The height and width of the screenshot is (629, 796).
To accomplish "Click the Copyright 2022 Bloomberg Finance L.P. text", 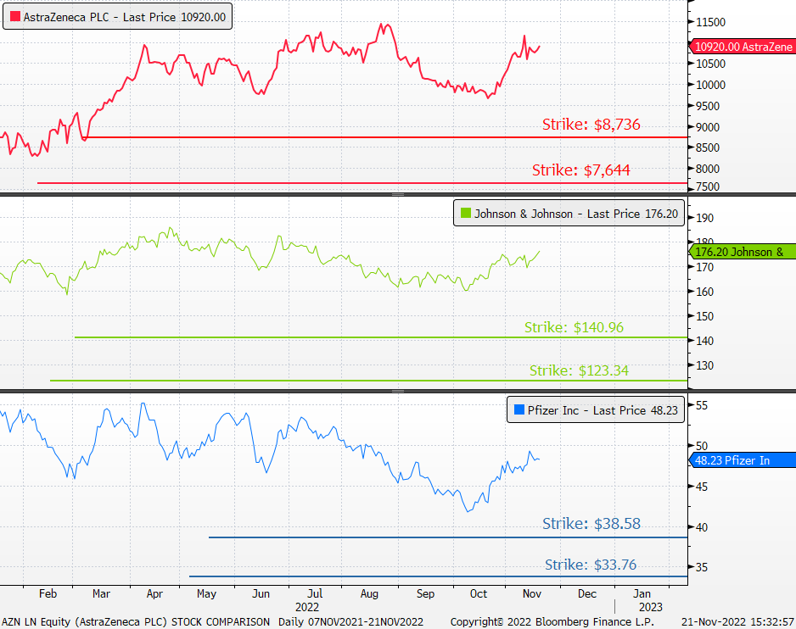I will (x=552, y=622).
